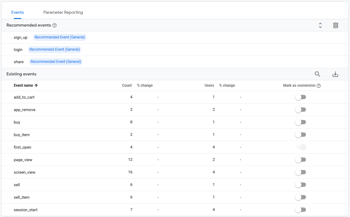
Task: Toggle session_start conversion switch
Action: [300, 210]
